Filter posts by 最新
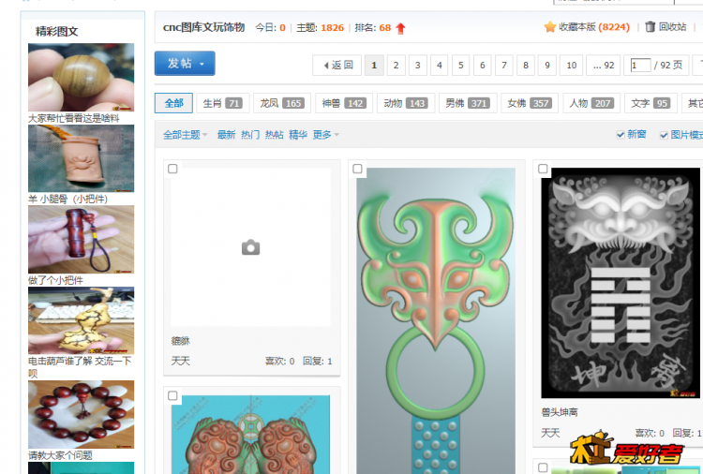 (227, 135)
